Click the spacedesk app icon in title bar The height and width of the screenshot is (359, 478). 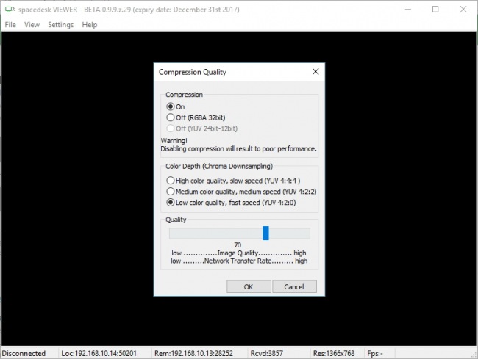(x=10, y=10)
